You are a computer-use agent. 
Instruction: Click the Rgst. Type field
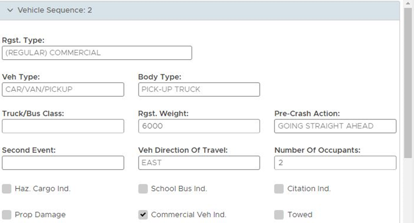tap(97, 53)
